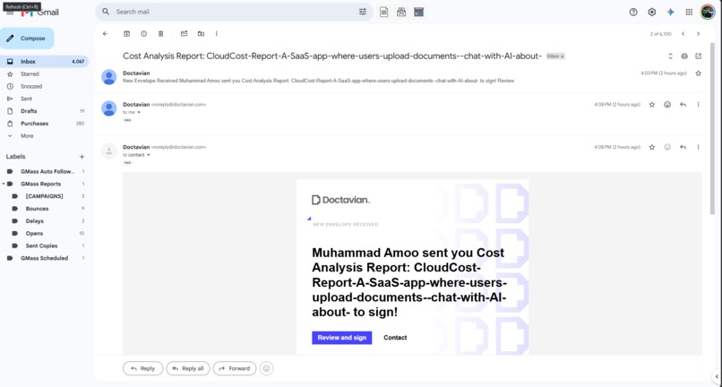Show details dropdown next to 'to me'
This screenshot has height=387, width=722.
point(139,112)
